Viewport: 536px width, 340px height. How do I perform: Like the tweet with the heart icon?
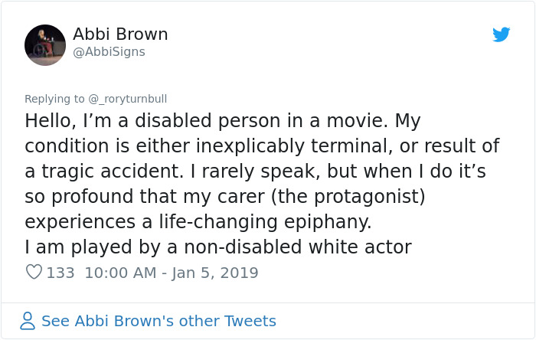pos(34,273)
